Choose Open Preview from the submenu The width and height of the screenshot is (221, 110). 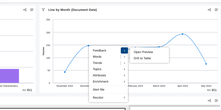(x=143, y=52)
